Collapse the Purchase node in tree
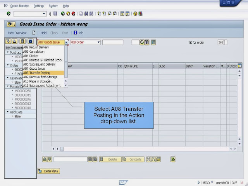This screenshot has height=186, width=248. [x=8, y=52]
